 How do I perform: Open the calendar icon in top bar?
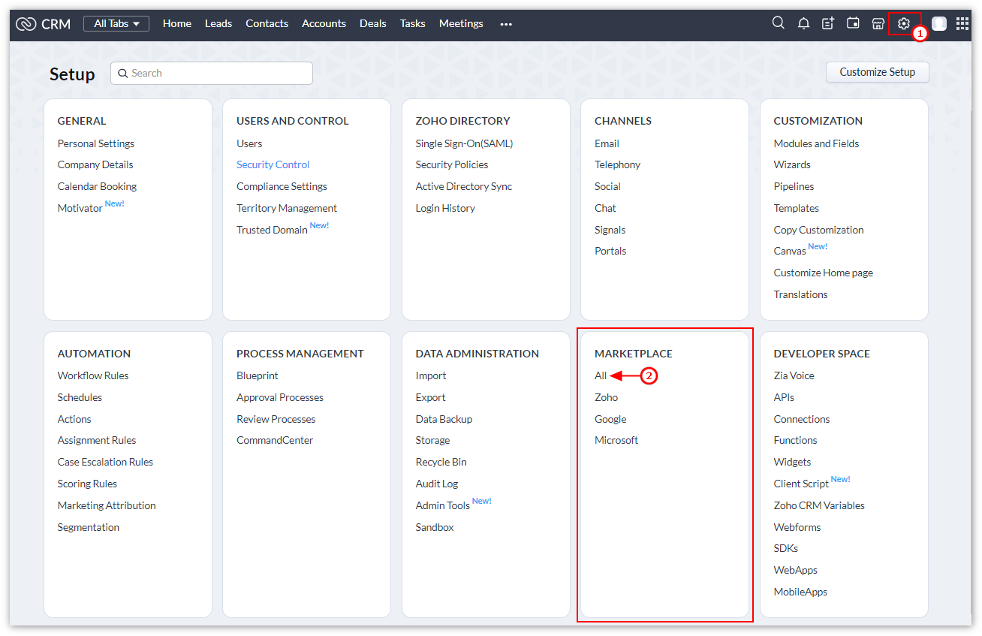coord(853,23)
